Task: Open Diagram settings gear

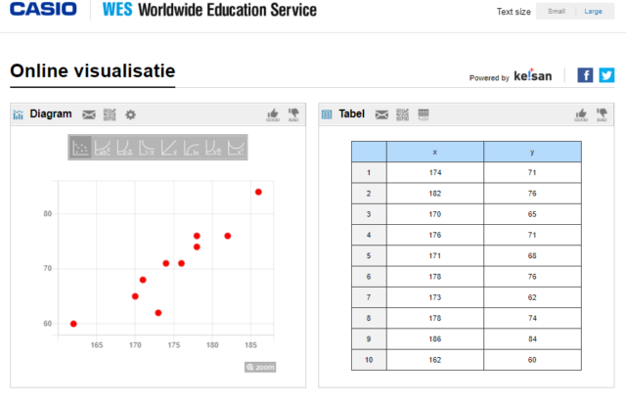Action: click(130, 114)
